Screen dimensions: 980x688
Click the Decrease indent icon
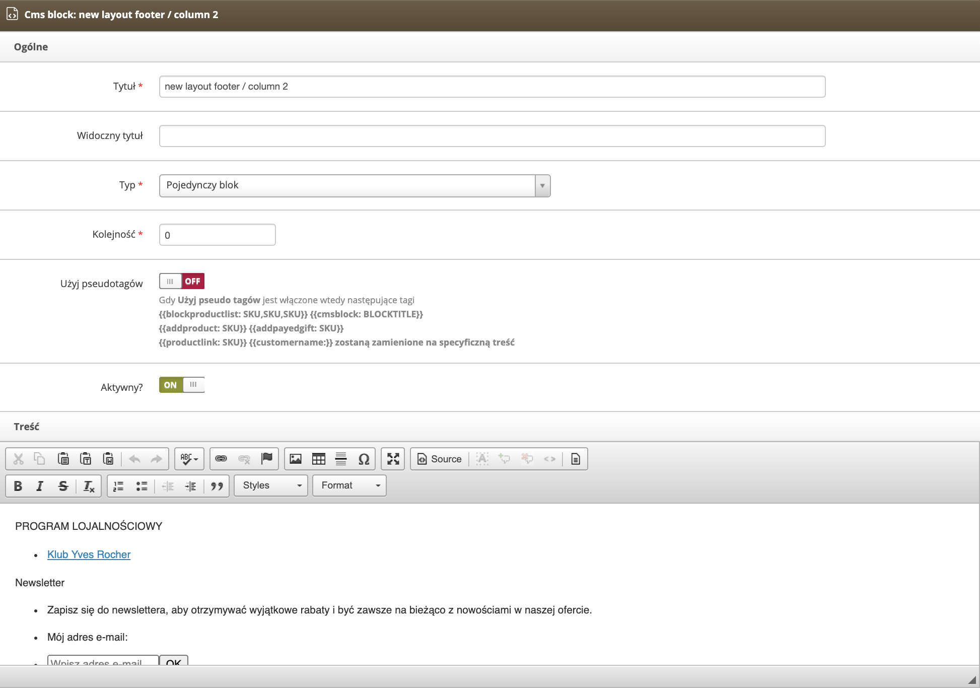(168, 486)
